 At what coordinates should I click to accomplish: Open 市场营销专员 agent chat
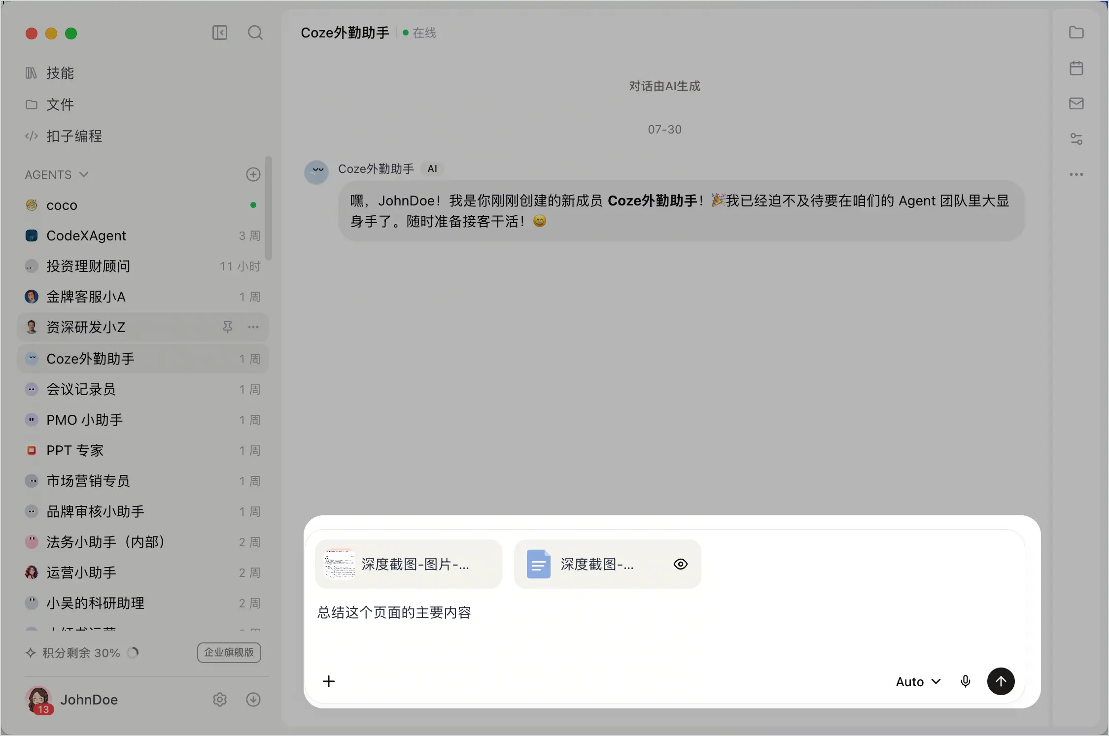pyautogui.click(x=142, y=481)
